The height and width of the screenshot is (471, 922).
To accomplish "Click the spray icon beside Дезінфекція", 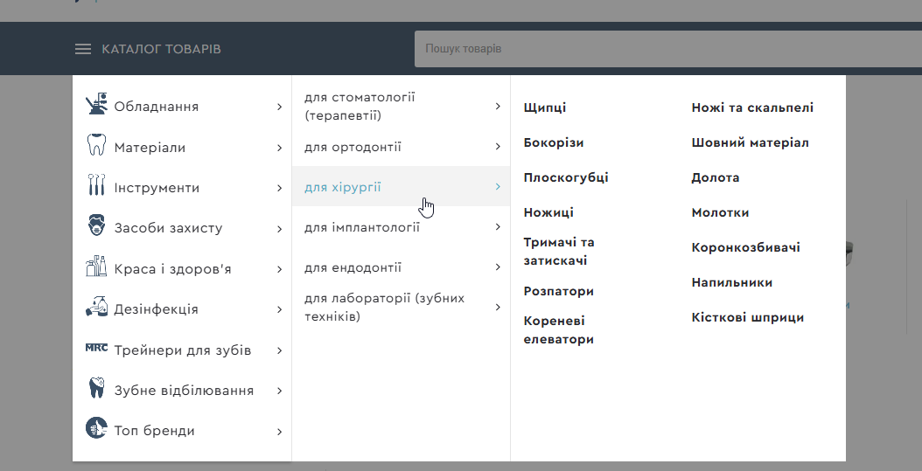I will point(96,308).
